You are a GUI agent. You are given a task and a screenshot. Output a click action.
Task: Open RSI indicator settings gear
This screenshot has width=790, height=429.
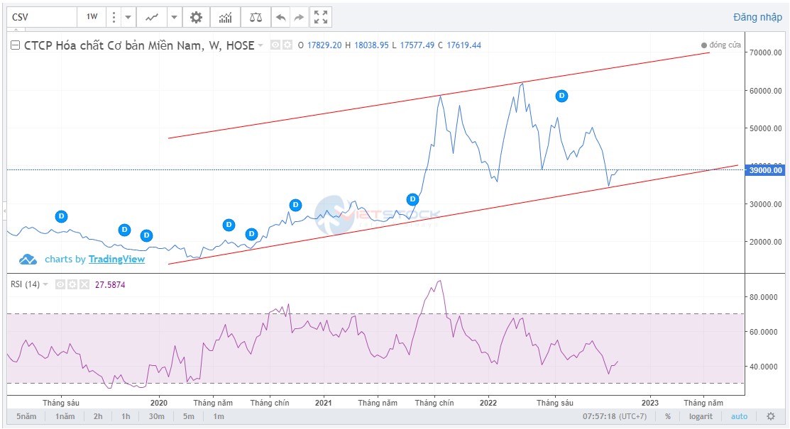pos(72,284)
